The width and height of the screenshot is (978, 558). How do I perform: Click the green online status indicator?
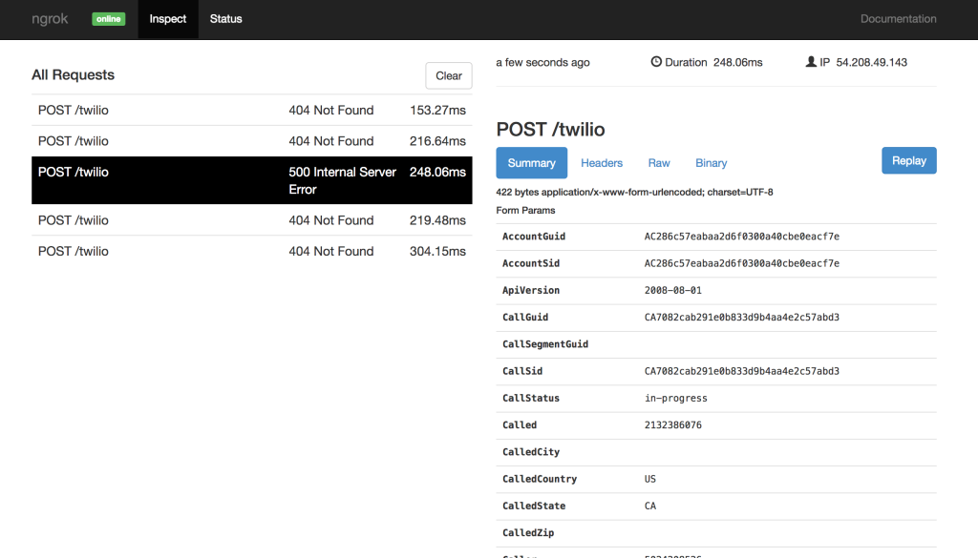[108, 18]
